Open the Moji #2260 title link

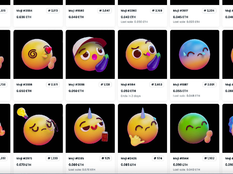tap(129, 11)
